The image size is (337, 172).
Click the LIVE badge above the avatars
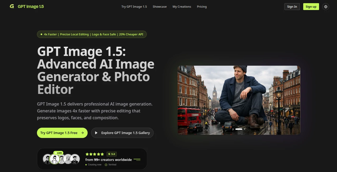[59, 153]
